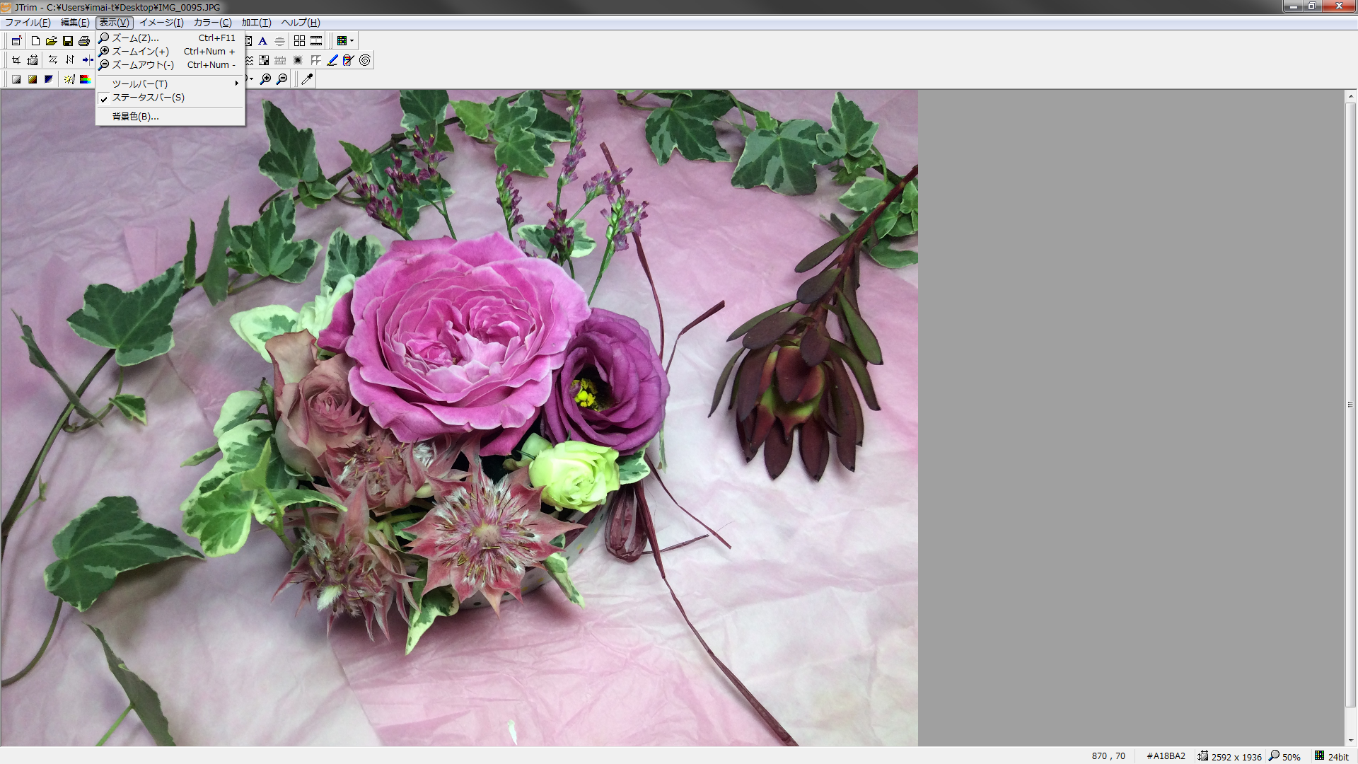Open the イメージ(I) menu
The width and height of the screenshot is (1358, 764).
[161, 23]
